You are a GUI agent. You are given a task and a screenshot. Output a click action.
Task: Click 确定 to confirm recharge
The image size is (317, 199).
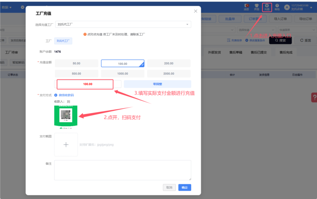click(x=185, y=188)
